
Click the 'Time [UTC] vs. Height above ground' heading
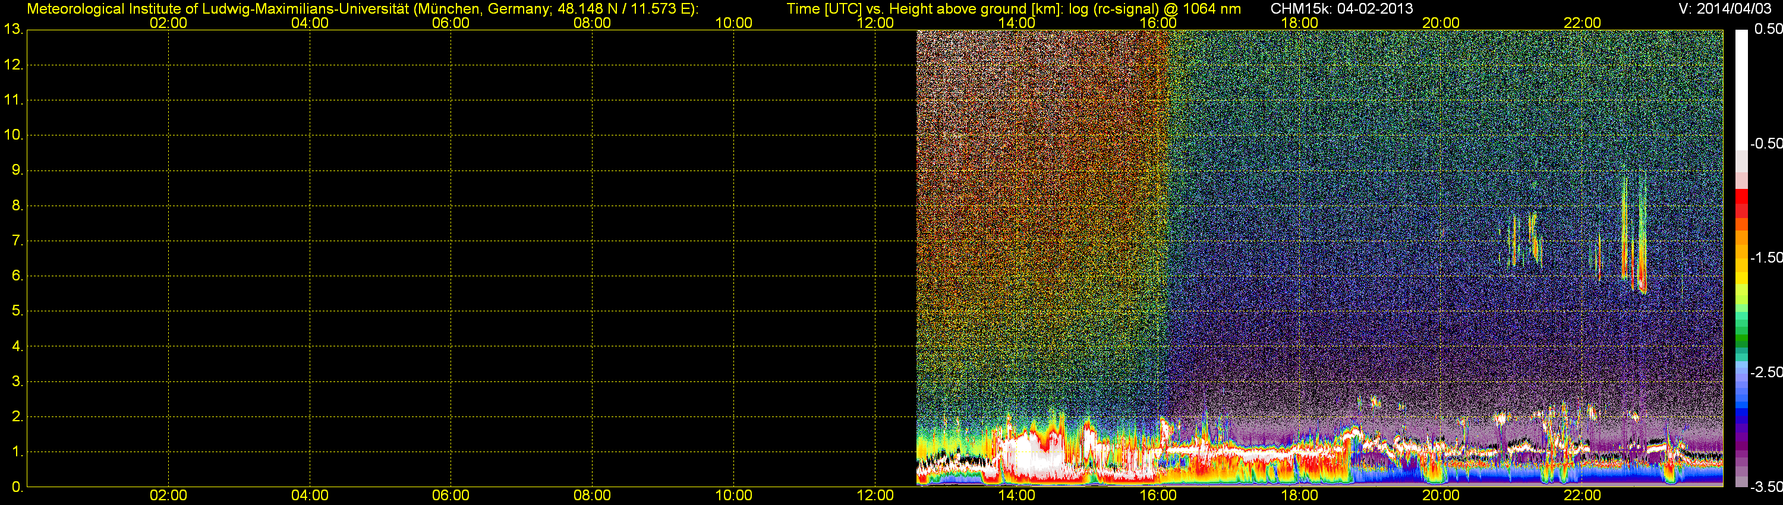coord(1013,9)
